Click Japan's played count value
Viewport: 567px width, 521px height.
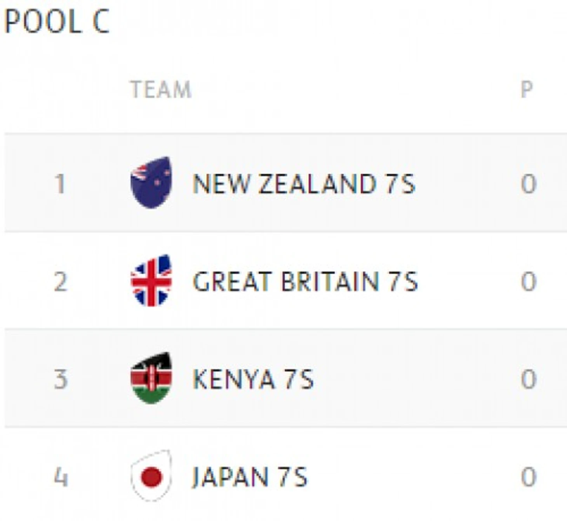529,477
